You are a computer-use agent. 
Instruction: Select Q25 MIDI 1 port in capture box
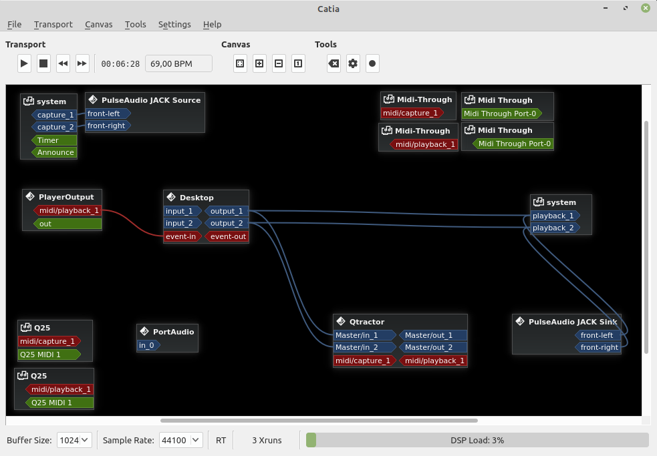pos(49,355)
